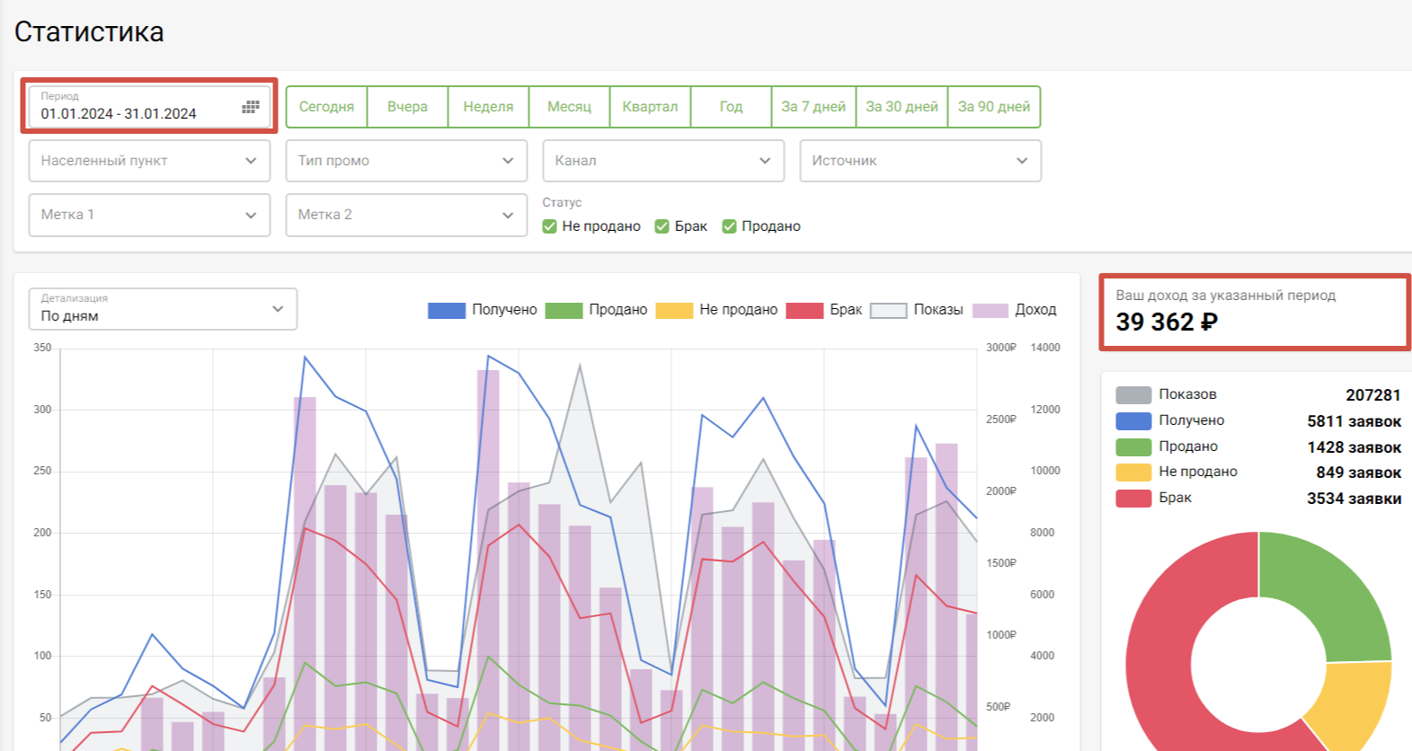The width and height of the screenshot is (1412, 751).
Task: Select the Сегодня period button
Action: point(327,107)
